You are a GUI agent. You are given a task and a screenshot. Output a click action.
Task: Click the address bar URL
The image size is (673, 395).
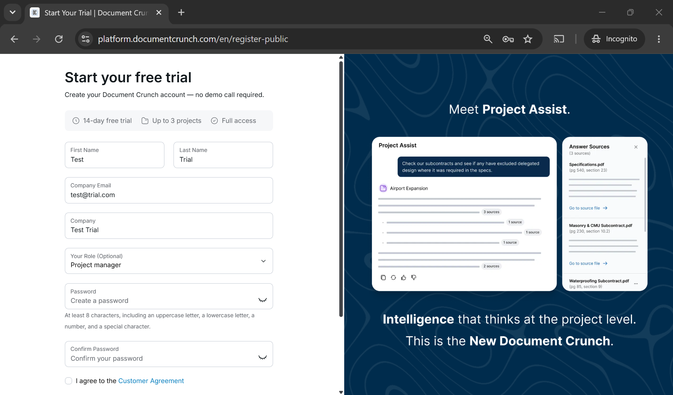click(193, 39)
